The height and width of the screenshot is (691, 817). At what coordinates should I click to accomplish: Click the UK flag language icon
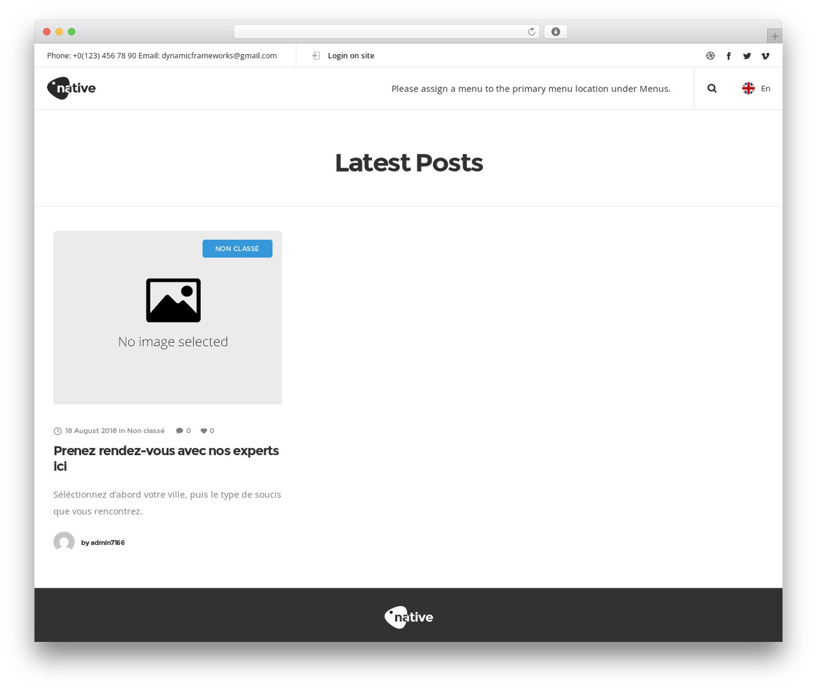pos(749,89)
